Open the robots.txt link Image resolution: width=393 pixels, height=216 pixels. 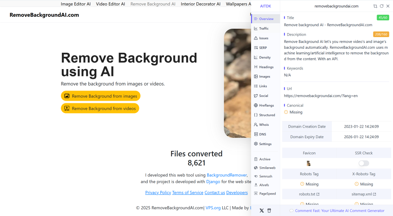tap(309, 194)
